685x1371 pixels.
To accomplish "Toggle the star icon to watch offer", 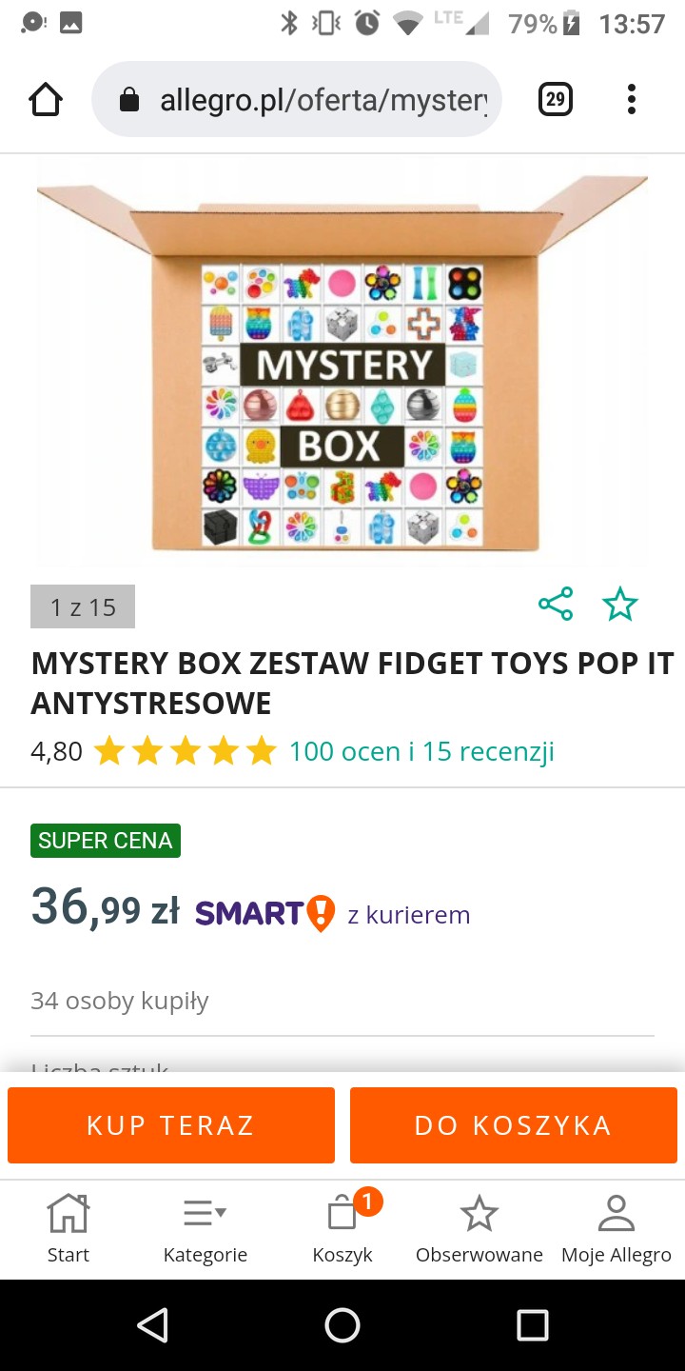I will 620,605.
